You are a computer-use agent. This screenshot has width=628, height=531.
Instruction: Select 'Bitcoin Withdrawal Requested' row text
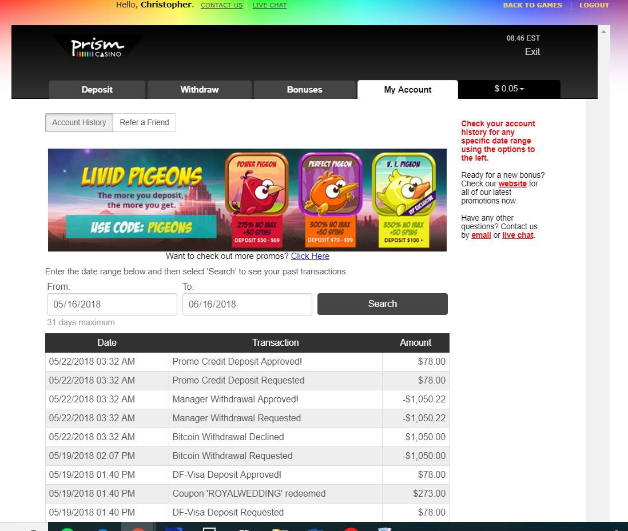pyautogui.click(x=233, y=456)
